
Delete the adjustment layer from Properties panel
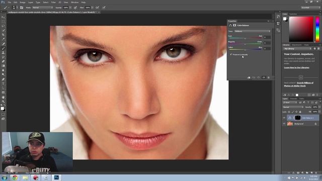(x=269, y=77)
